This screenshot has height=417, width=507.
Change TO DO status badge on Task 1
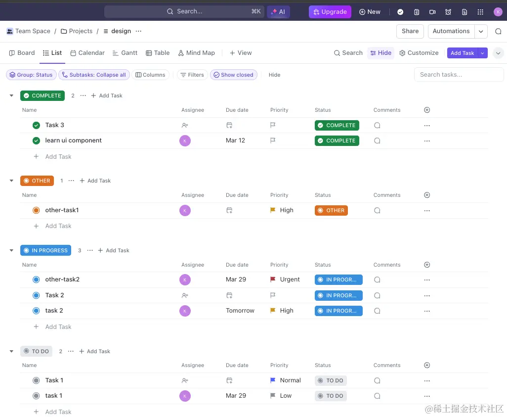tap(331, 380)
